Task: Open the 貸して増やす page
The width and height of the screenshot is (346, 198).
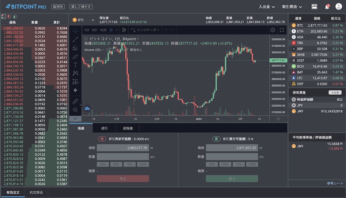Action: point(81,7)
